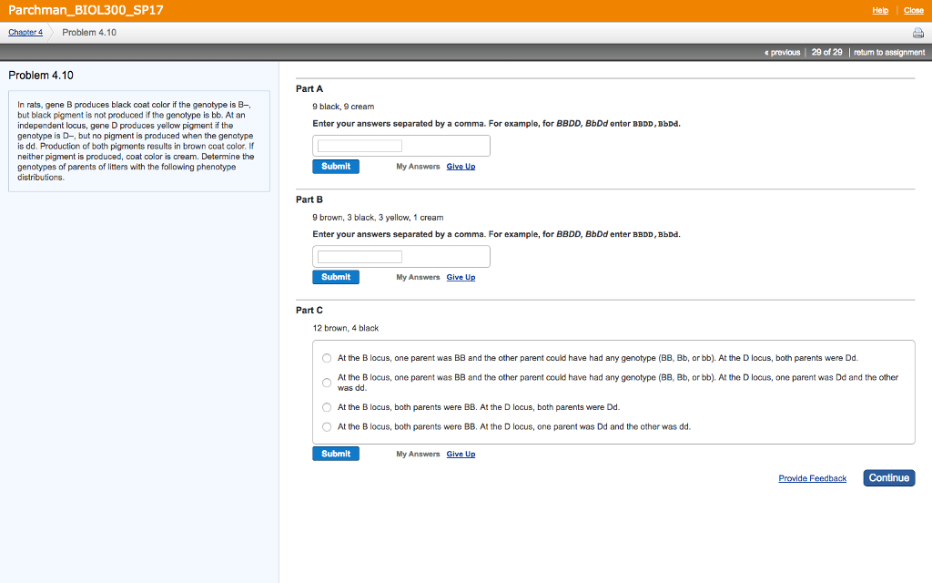Click the Part B answer field
The width and height of the screenshot is (932, 583).
[360, 256]
